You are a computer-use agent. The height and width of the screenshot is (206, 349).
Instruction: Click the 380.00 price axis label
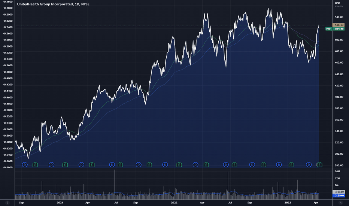[x=339, y=108]
